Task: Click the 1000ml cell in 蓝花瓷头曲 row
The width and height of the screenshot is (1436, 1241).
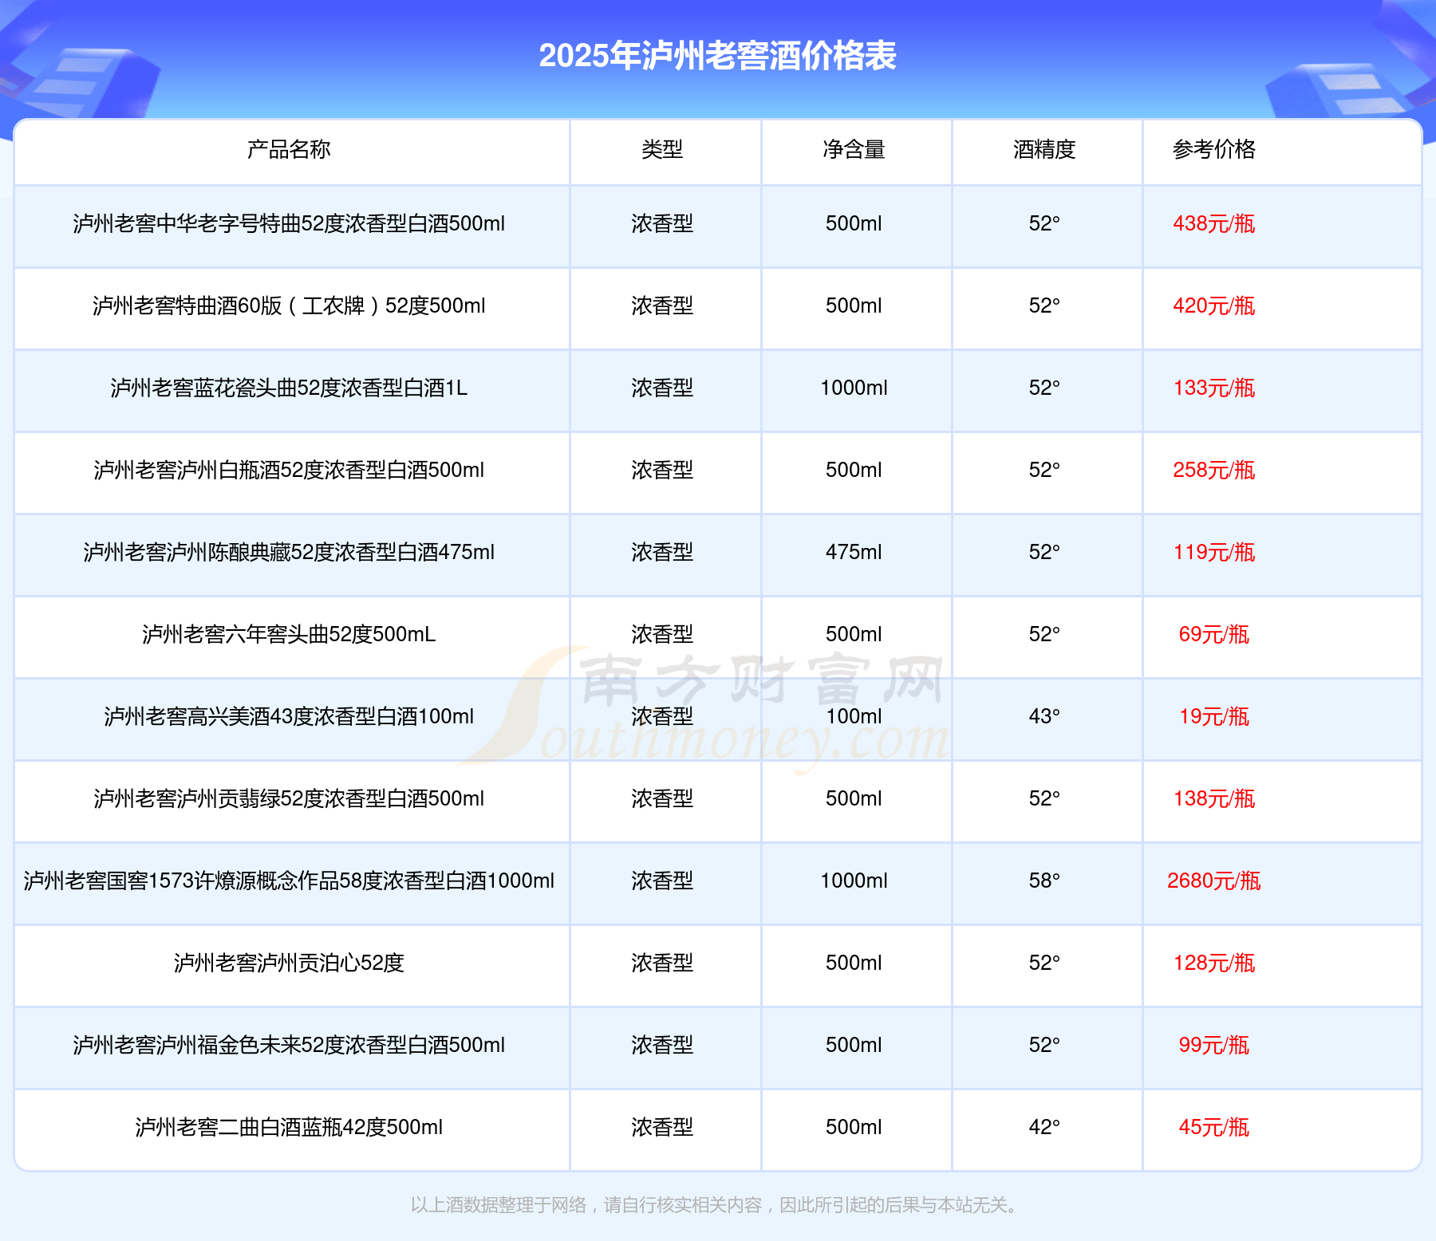Action: click(854, 388)
